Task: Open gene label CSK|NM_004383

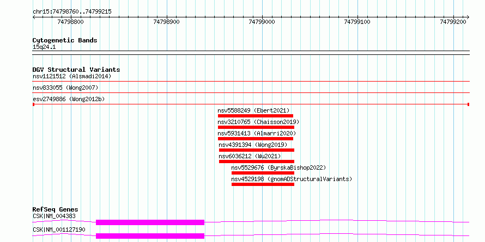Action: point(54,216)
